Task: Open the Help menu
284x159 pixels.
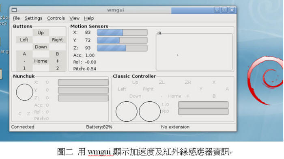Action: [89, 18]
